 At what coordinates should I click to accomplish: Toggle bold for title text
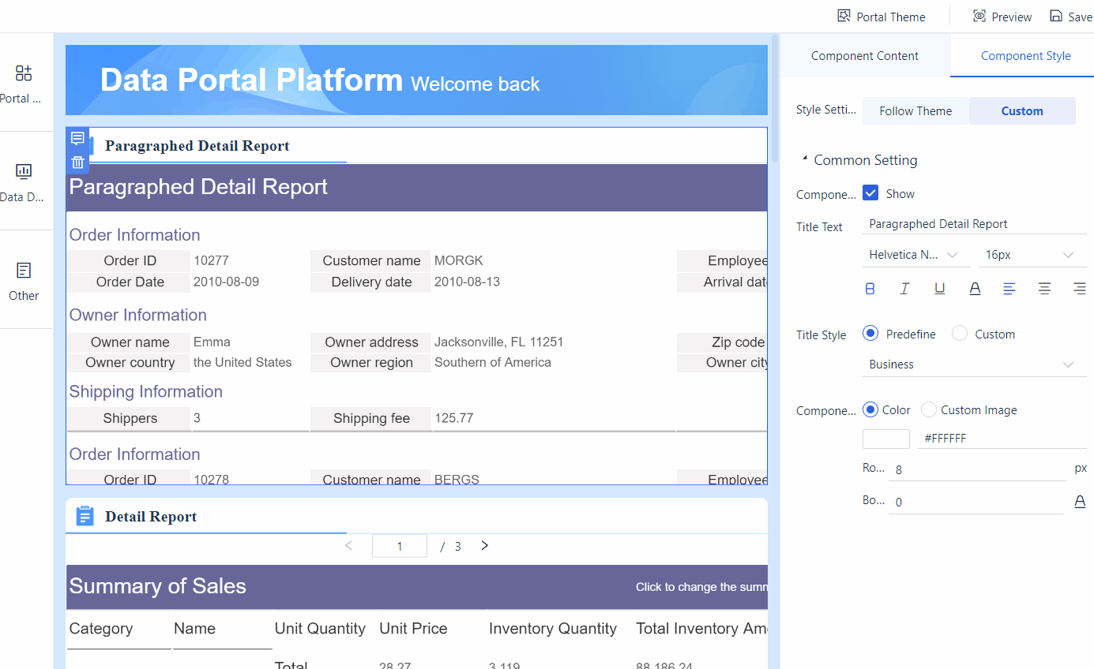click(x=870, y=289)
